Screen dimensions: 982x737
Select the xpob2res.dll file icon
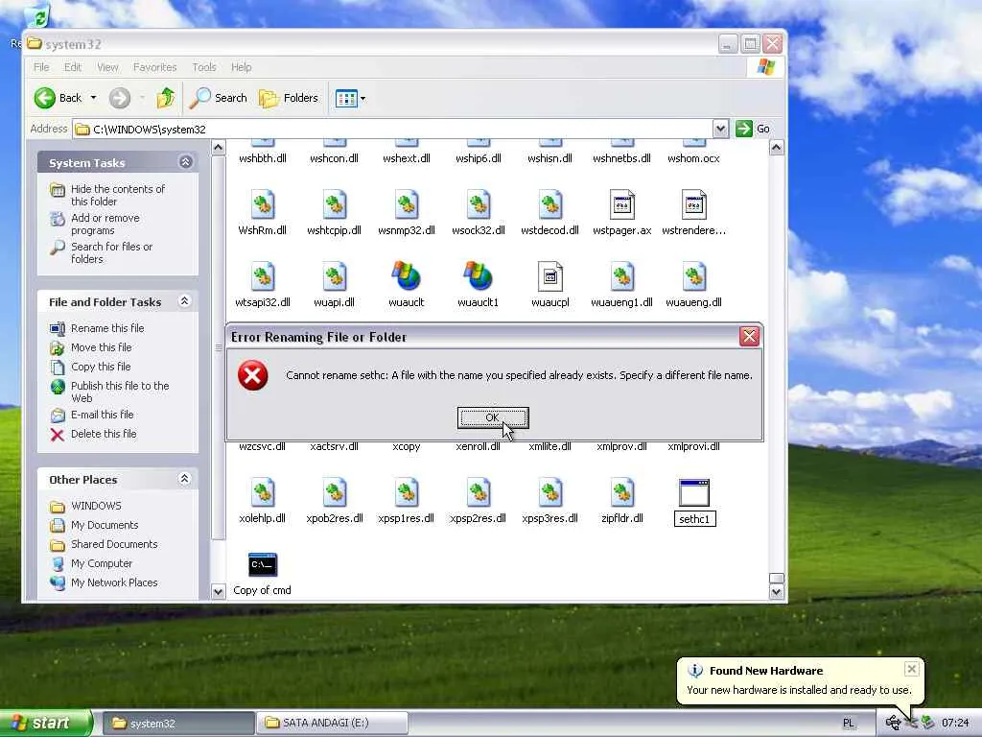[x=335, y=492]
